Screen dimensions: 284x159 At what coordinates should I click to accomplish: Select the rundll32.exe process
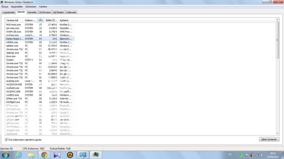[x=39, y=95]
